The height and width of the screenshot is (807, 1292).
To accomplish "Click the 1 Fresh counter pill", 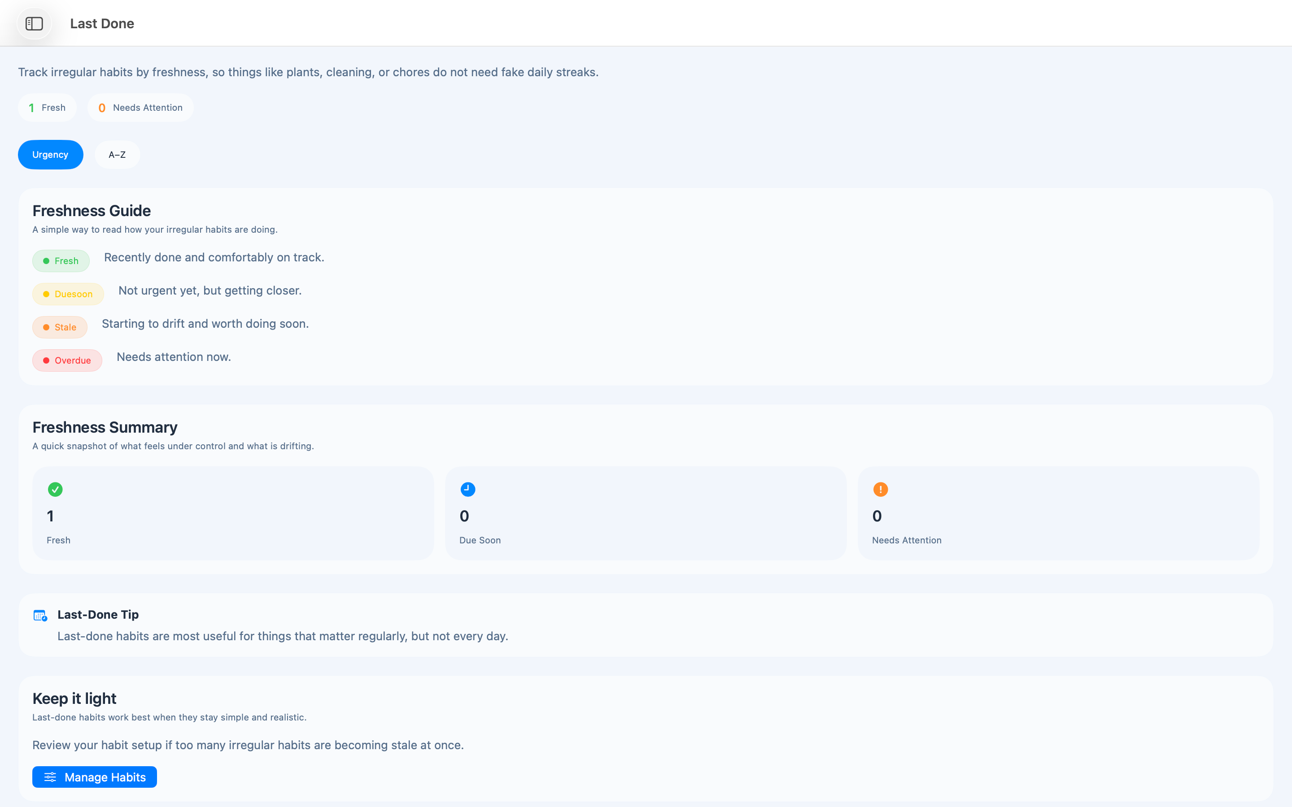I will pyautogui.click(x=47, y=108).
